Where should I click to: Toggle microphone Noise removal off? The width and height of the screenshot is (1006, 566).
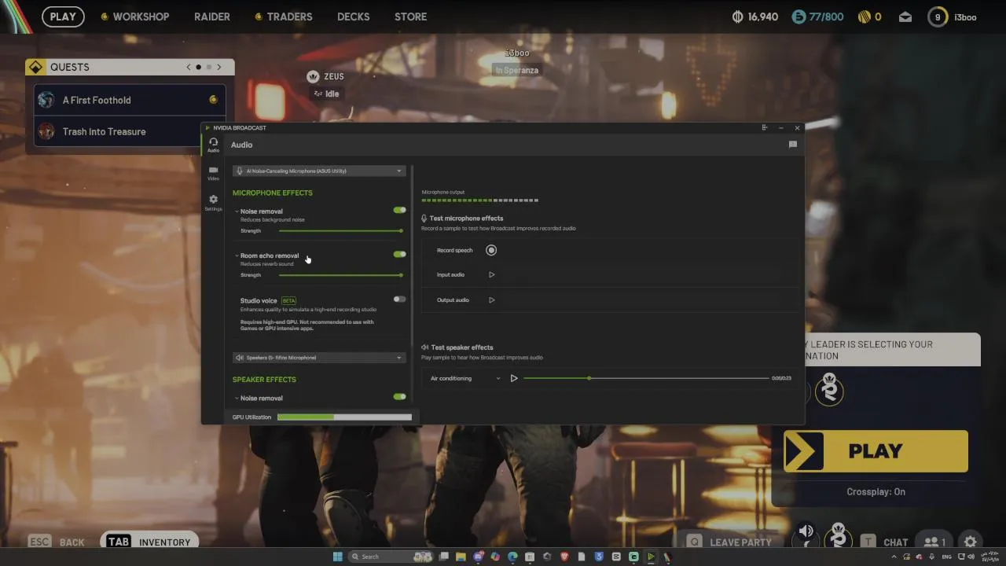[x=399, y=210]
